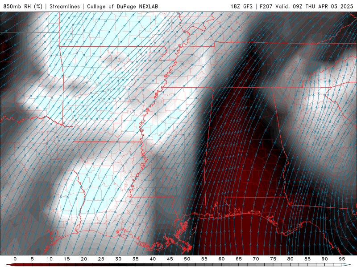This screenshot has width=357, height=267.
Task: Click the '5' legend value
Action: 32,259
